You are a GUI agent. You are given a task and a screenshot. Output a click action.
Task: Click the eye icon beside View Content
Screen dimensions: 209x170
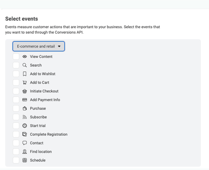pos(25,57)
